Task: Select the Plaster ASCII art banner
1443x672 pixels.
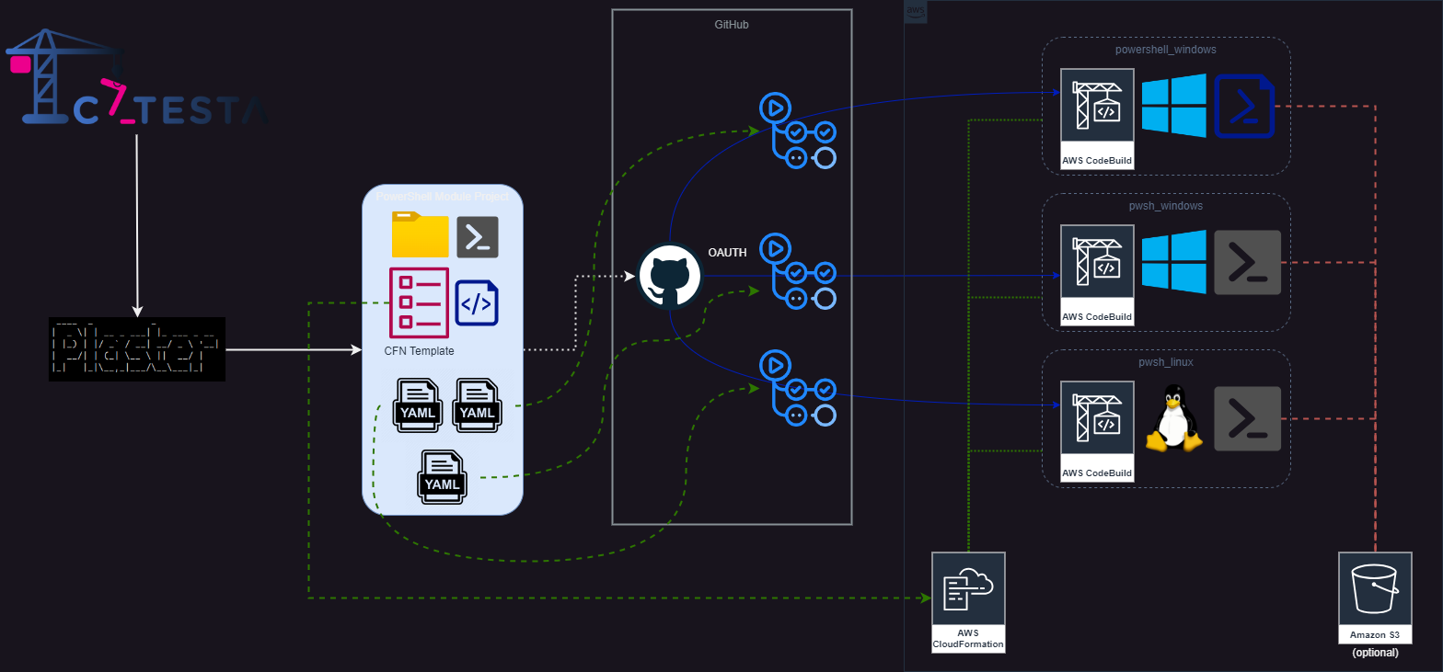Action: coord(138,350)
